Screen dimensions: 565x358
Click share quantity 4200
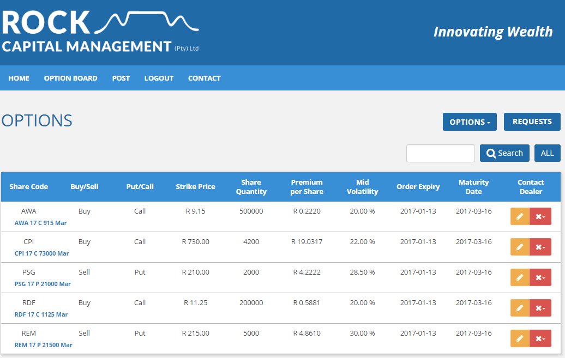[251, 242]
